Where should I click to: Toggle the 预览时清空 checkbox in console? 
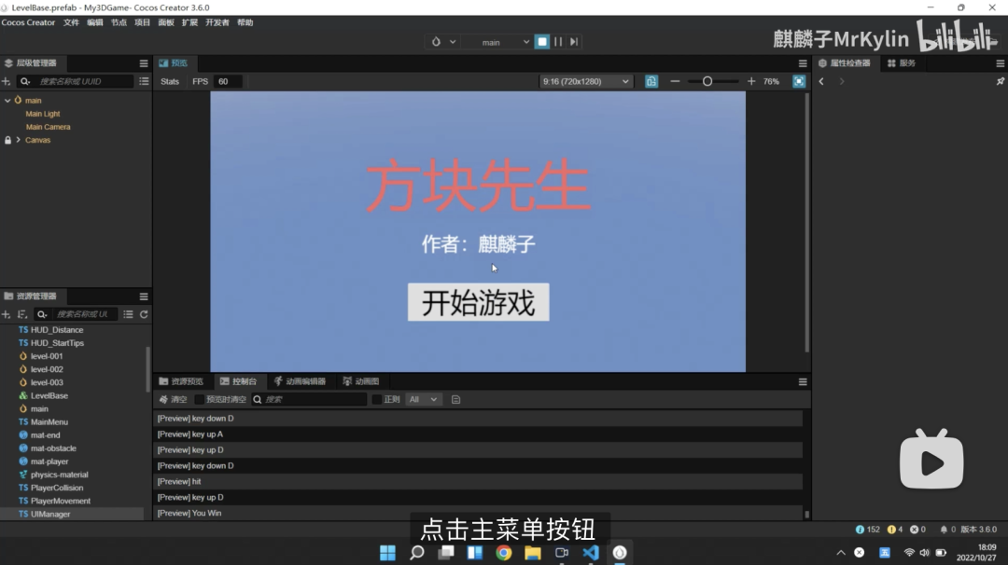(x=201, y=399)
